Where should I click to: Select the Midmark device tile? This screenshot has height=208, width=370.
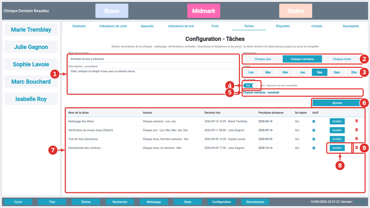(204, 11)
